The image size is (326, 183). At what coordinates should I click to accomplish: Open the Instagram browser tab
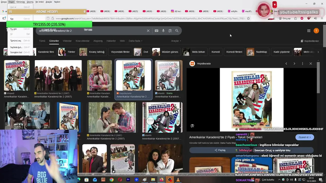(176, 11)
